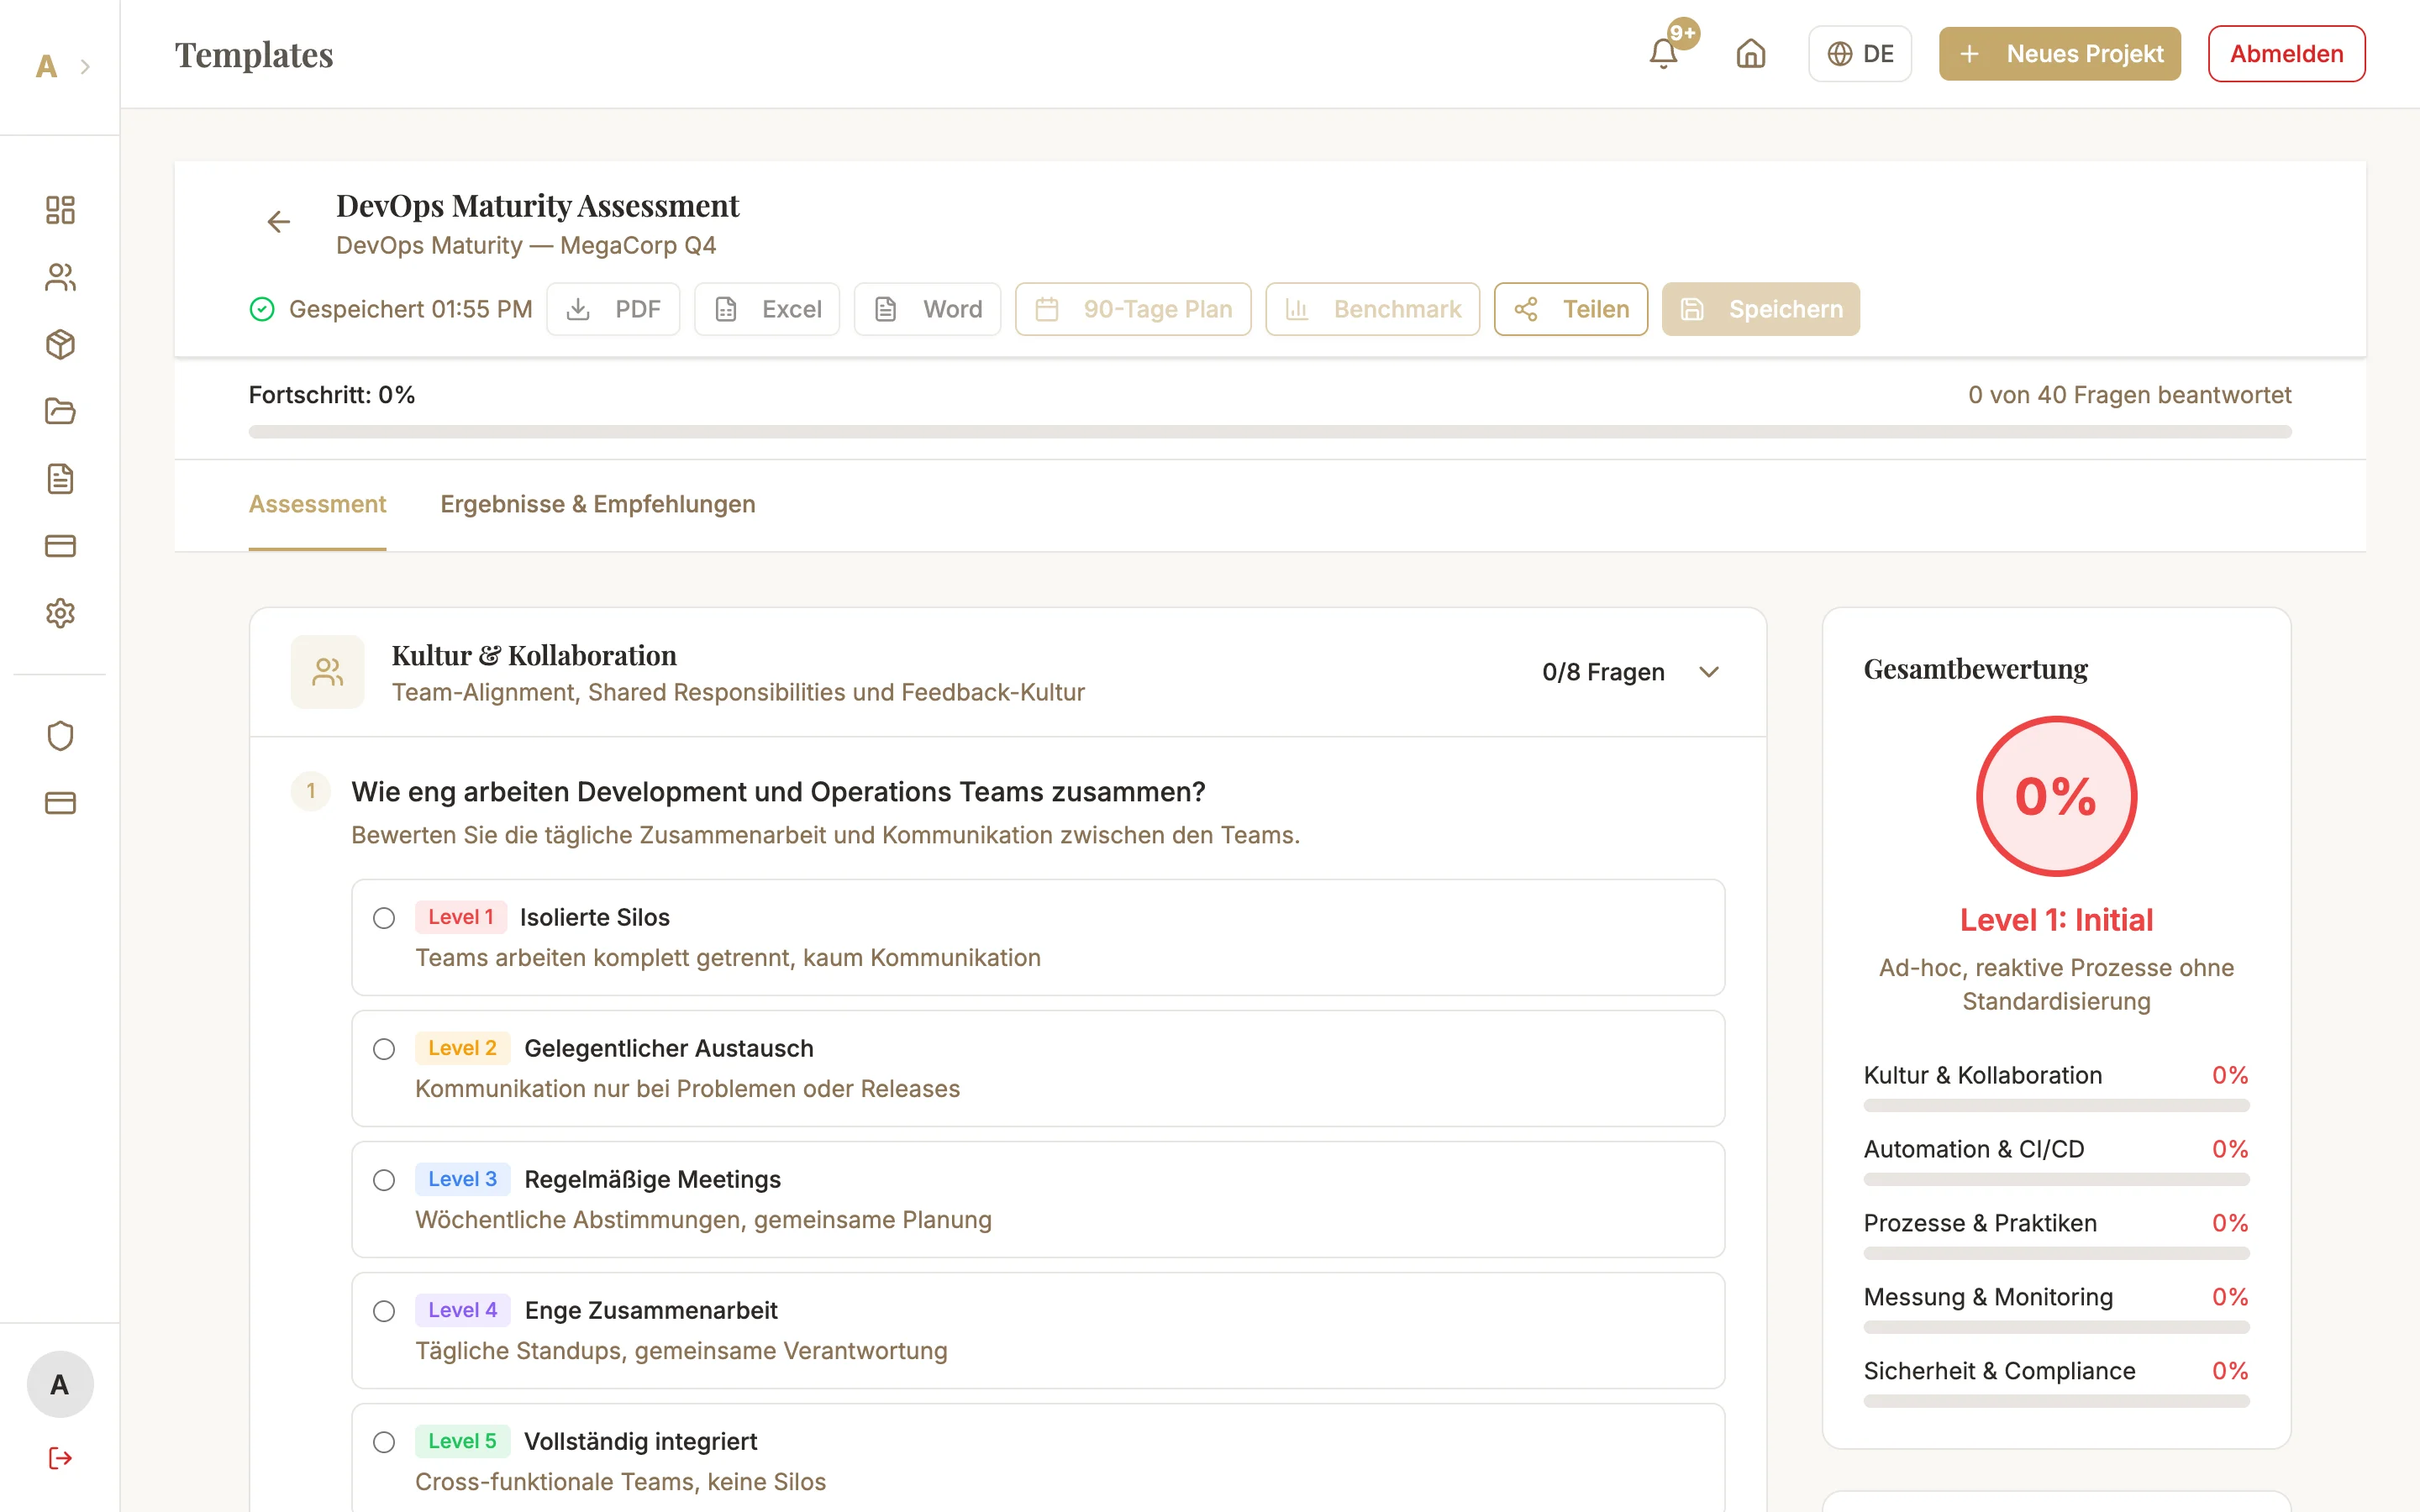Click "Messung & Monitoring" label
2420x1512 pixels.
[x=1988, y=1297]
